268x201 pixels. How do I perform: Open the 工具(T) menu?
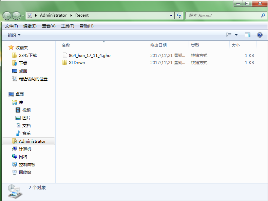[x=68, y=26]
